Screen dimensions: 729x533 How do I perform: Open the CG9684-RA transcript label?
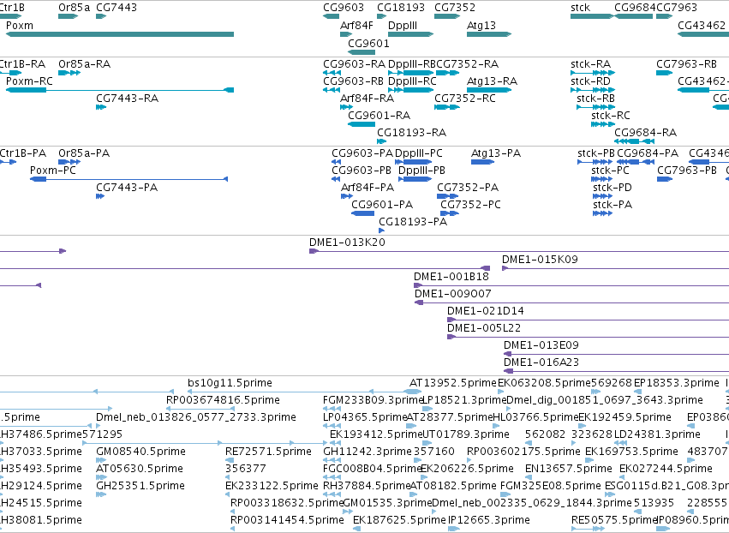point(645,133)
